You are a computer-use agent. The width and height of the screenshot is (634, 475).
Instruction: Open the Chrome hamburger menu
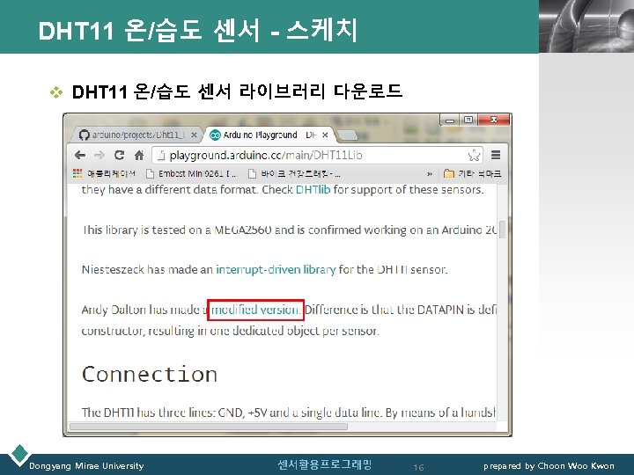click(x=496, y=155)
